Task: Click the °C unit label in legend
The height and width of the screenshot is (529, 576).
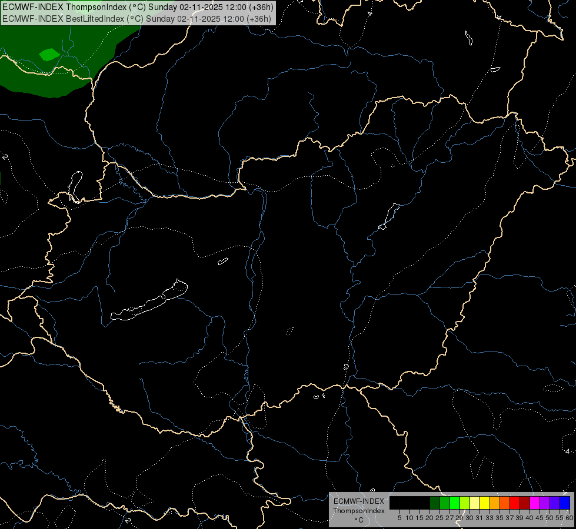Action: (x=359, y=520)
